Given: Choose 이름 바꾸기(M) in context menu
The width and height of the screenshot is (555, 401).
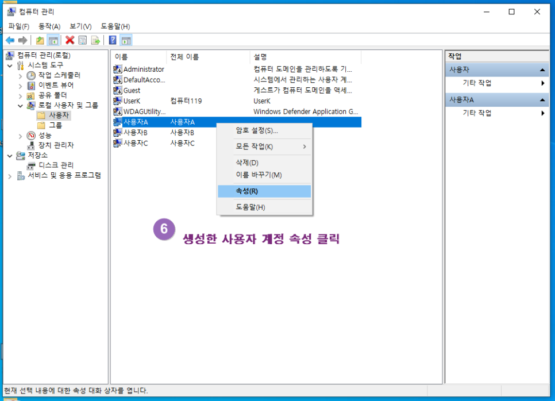Looking at the screenshot, I should pyautogui.click(x=264, y=175).
